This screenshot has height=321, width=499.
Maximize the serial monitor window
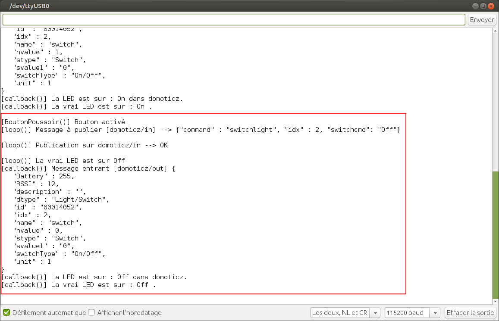[483, 6]
